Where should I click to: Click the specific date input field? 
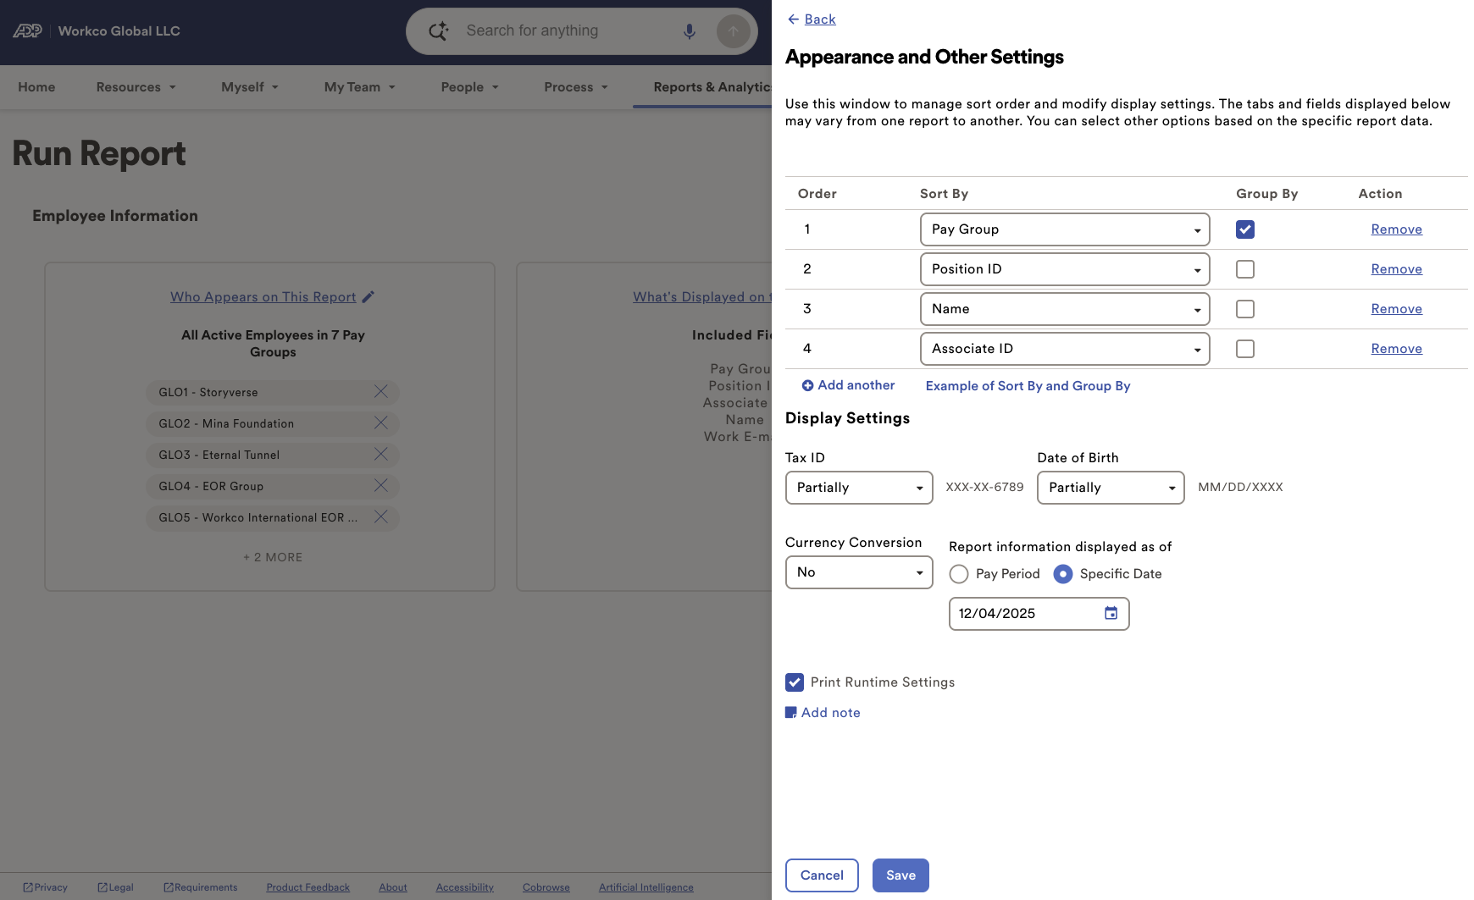[1039, 614]
